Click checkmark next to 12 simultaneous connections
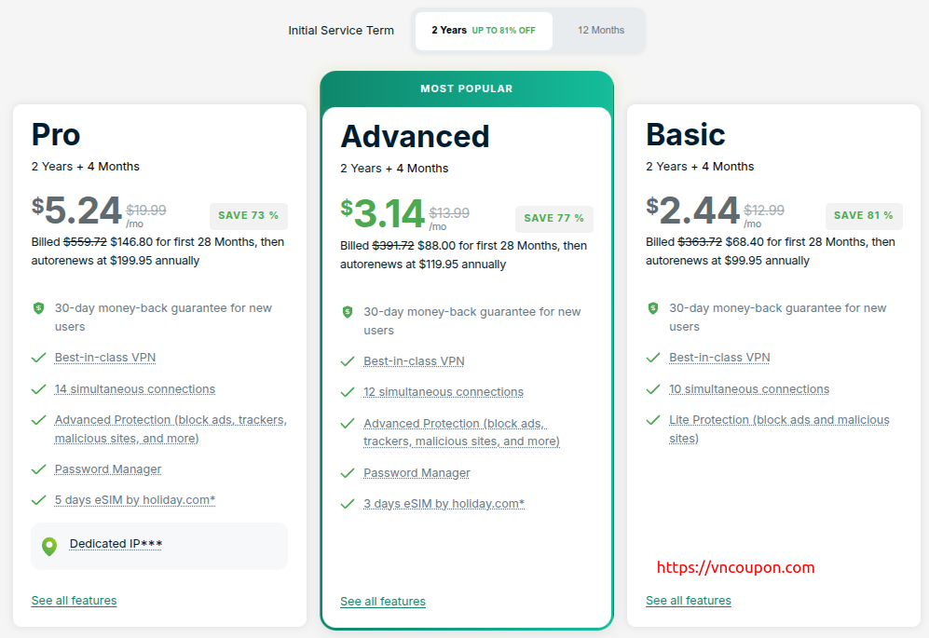Screen dimensions: 929x638 tap(348, 392)
